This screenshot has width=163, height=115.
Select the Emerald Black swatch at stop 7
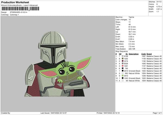[122, 71]
